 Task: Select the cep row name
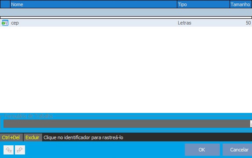pyautogui.click(x=15, y=23)
